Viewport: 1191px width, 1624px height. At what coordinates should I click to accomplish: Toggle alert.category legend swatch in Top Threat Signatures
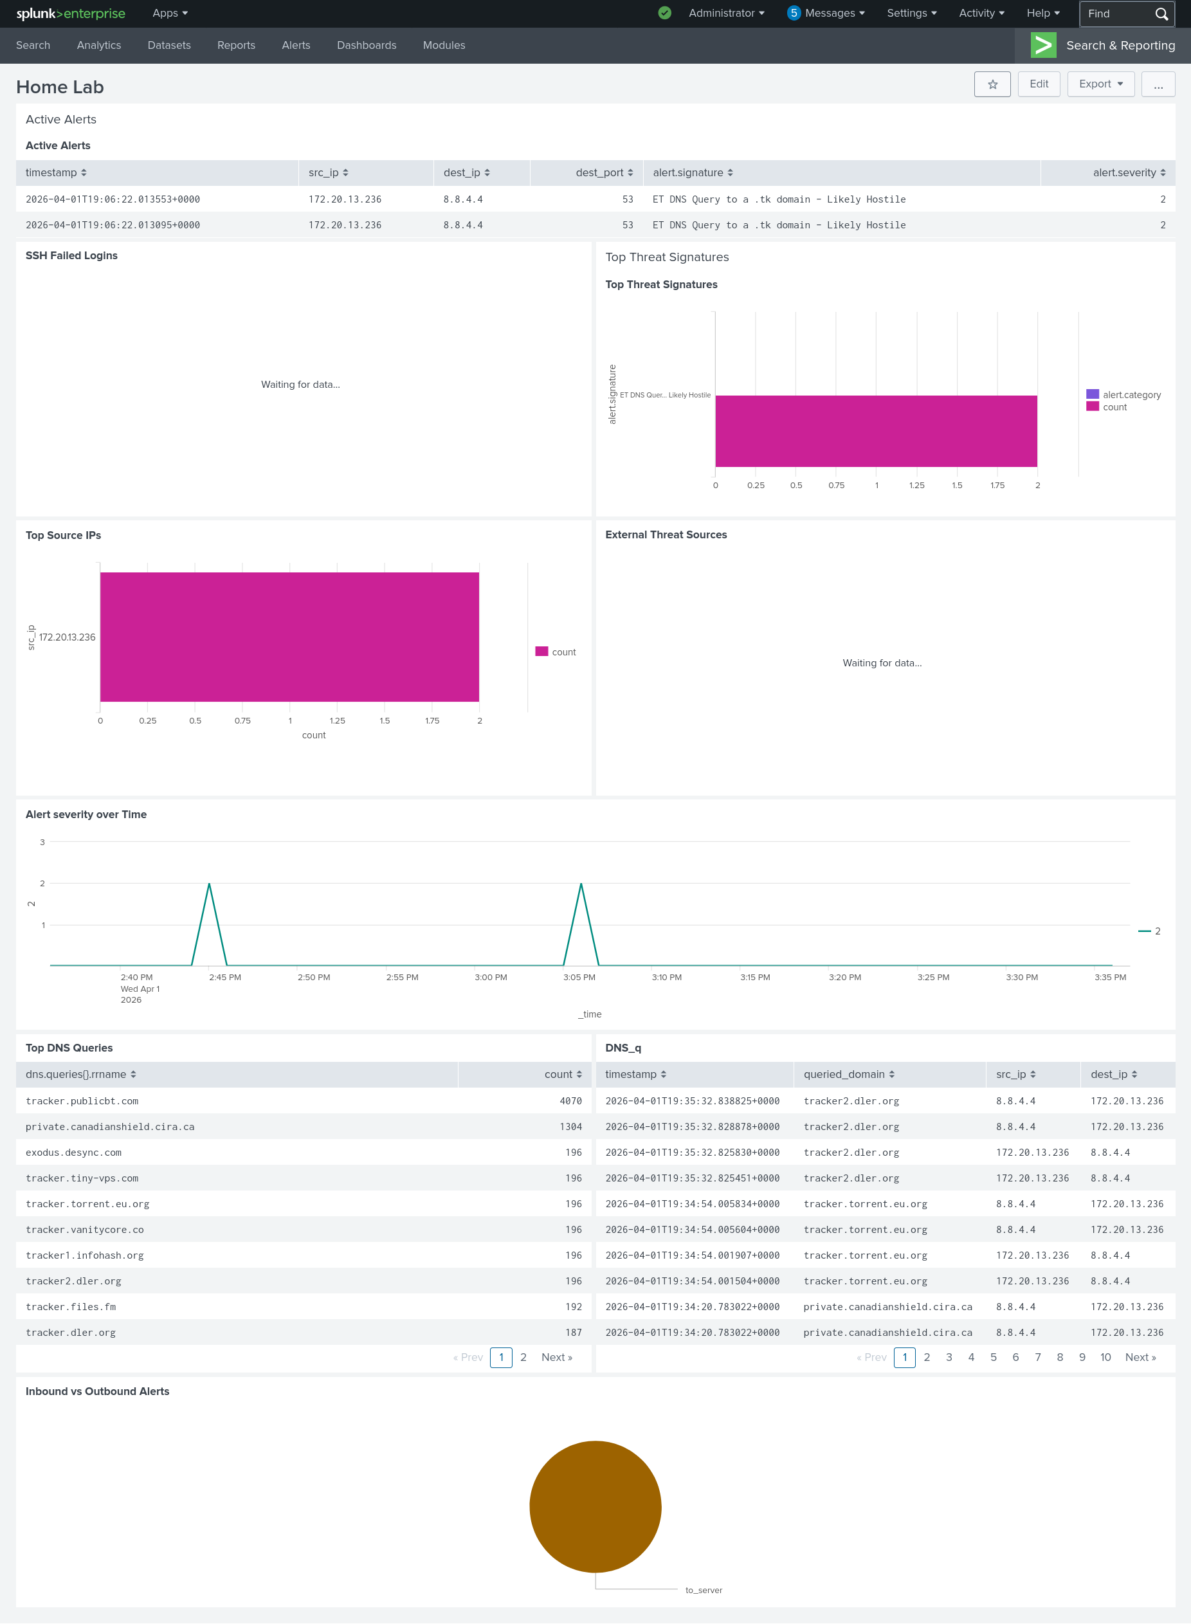pos(1093,394)
